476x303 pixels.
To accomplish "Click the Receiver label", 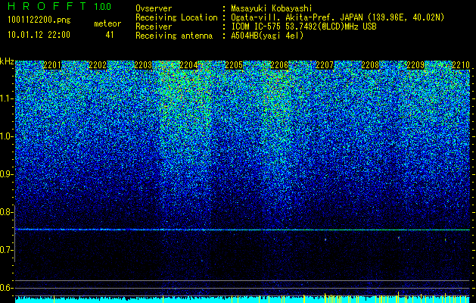I will pyautogui.click(x=154, y=27).
